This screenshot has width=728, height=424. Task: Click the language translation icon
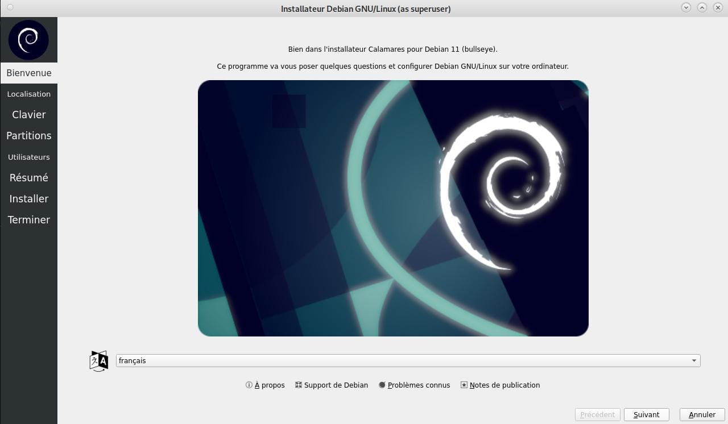(99, 361)
